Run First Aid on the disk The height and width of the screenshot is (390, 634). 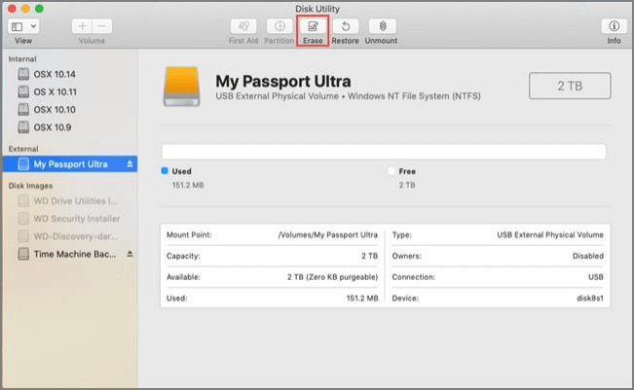tap(243, 26)
